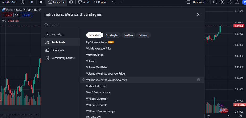
Task: Open the quick search icon in top bar
Action: (x=215, y=2)
